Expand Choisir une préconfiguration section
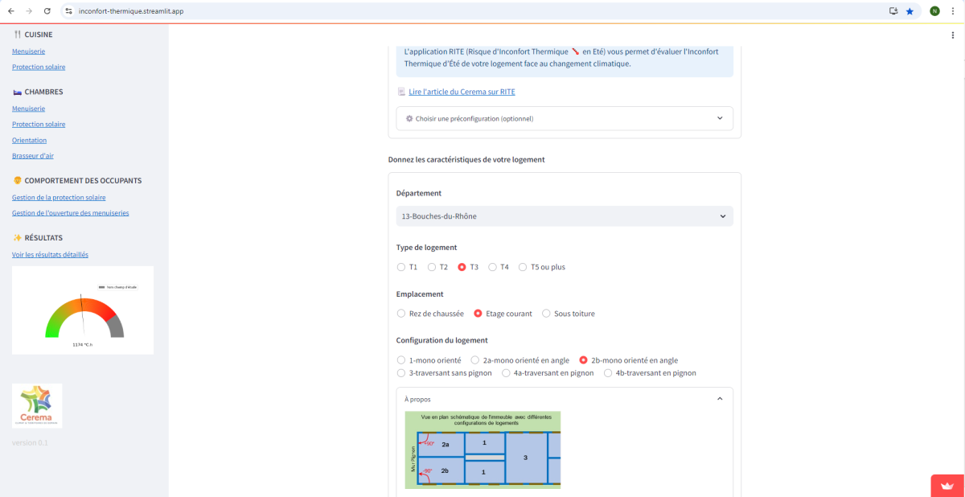The image size is (965, 497). coord(565,118)
